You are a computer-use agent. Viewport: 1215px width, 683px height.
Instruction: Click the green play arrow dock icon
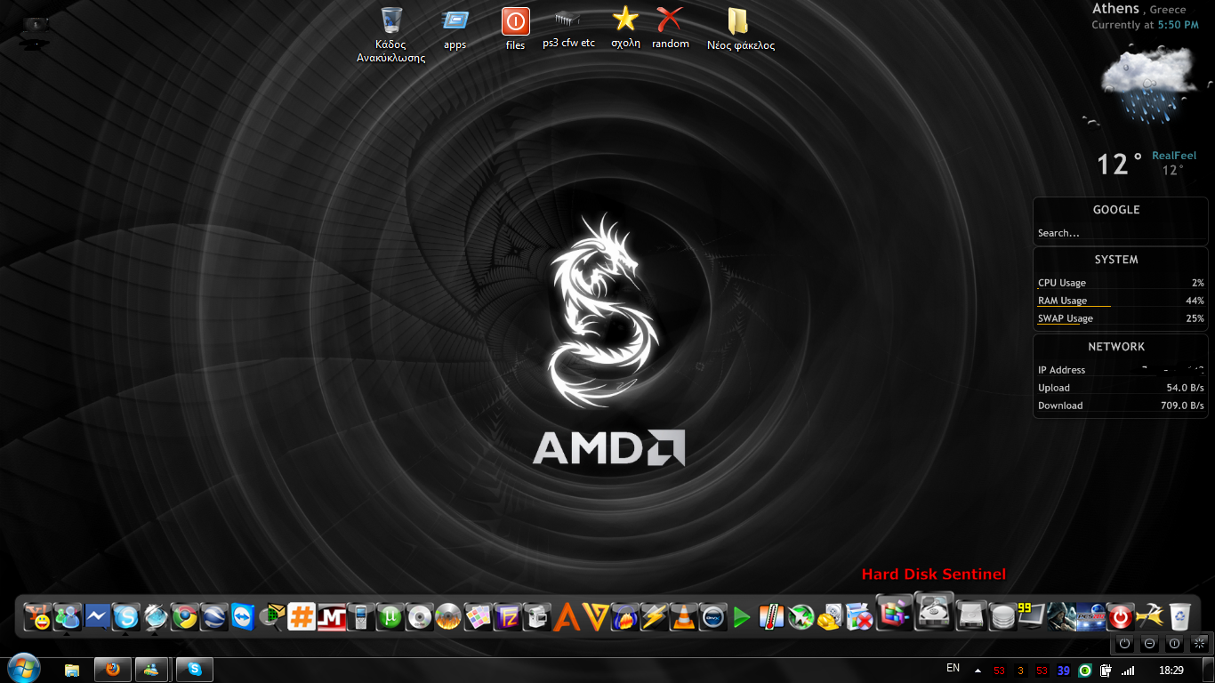[742, 616]
